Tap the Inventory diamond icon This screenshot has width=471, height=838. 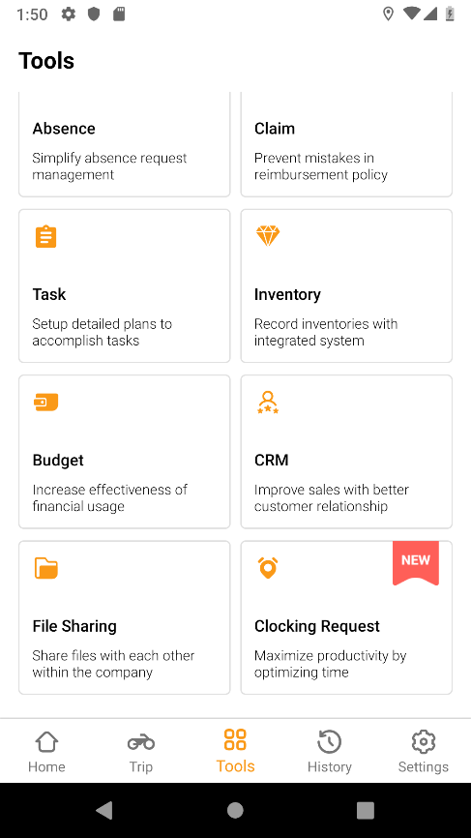pyautogui.click(x=268, y=236)
